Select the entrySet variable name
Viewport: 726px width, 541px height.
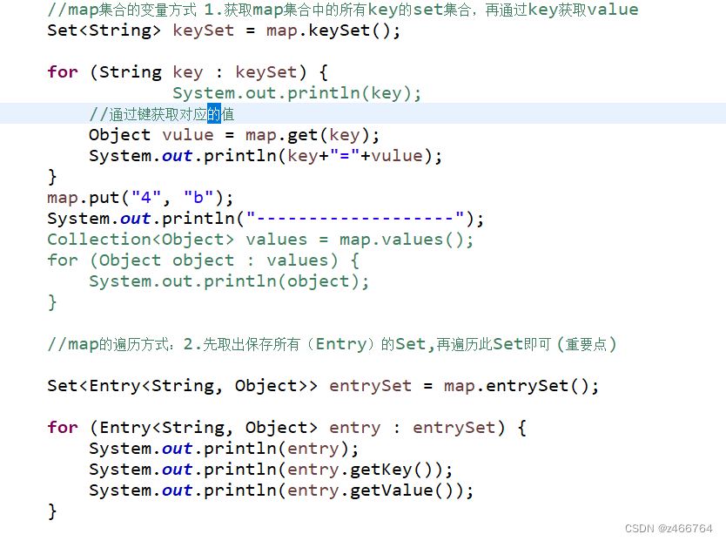[371, 385]
